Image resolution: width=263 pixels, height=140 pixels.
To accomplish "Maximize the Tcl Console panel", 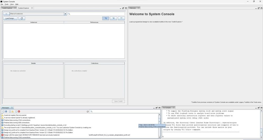I will pyautogui.click(x=261, y=108).
